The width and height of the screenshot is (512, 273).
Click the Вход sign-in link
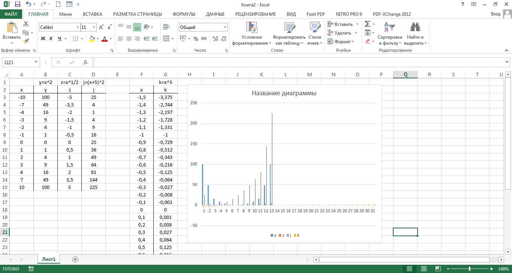pos(496,14)
